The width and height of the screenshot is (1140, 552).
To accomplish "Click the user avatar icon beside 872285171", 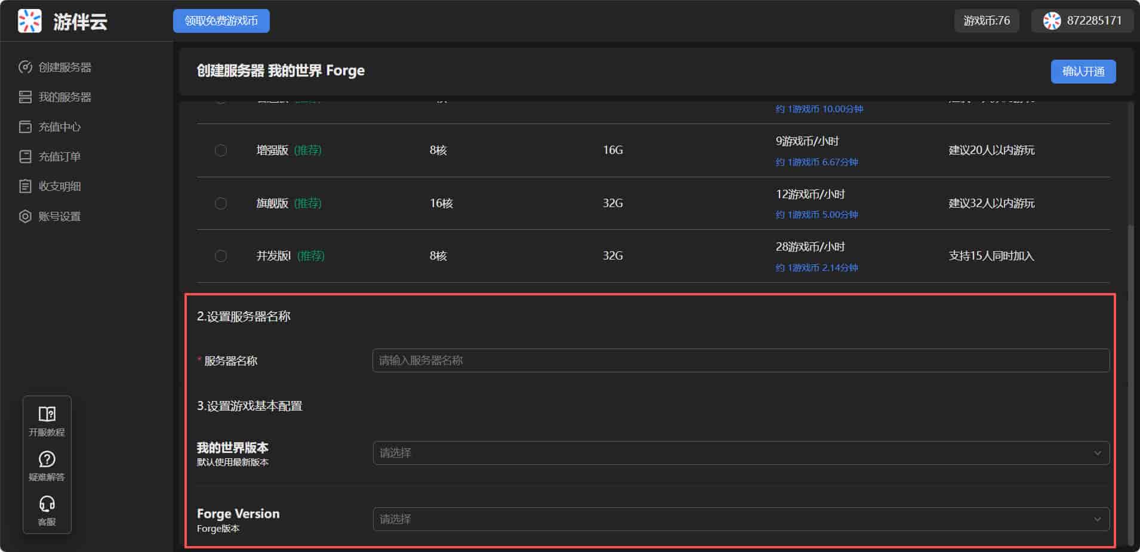I will (x=1052, y=21).
